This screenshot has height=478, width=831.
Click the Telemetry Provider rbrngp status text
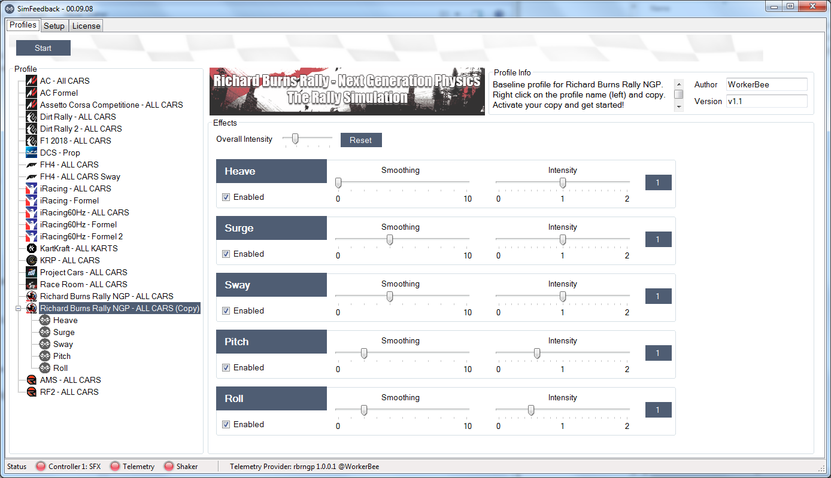(304, 466)
